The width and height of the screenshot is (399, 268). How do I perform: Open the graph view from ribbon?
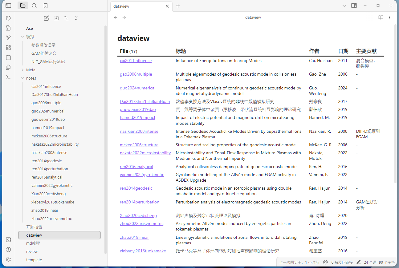(x=8, y=38)
